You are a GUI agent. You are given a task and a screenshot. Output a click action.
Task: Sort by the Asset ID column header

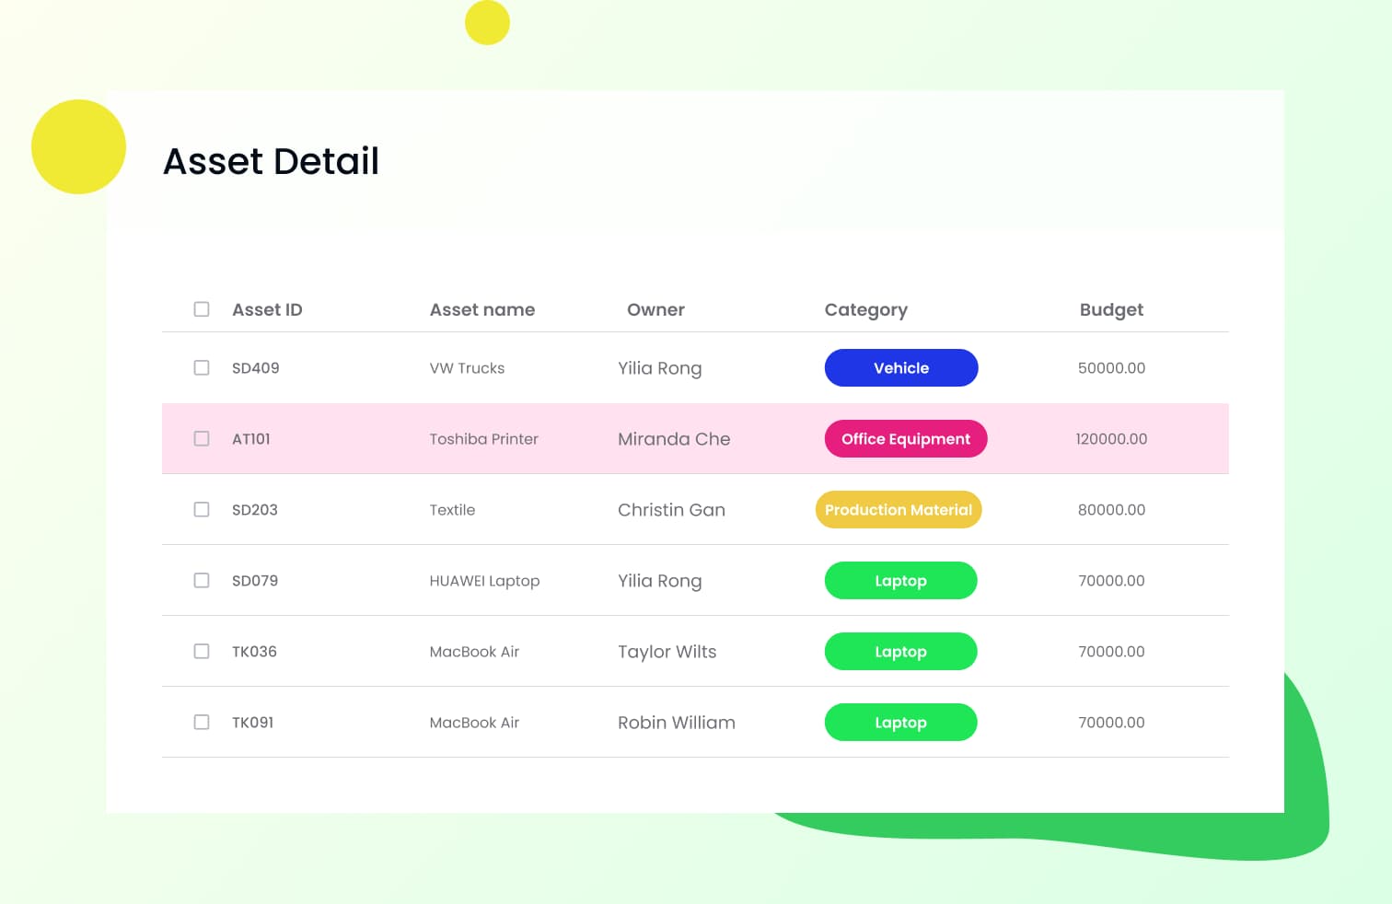coord(267,309)
